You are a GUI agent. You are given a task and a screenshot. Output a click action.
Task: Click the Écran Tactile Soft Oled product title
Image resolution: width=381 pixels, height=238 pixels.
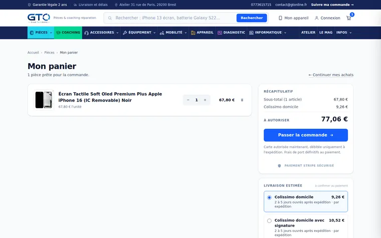click(x=110, y=97)
